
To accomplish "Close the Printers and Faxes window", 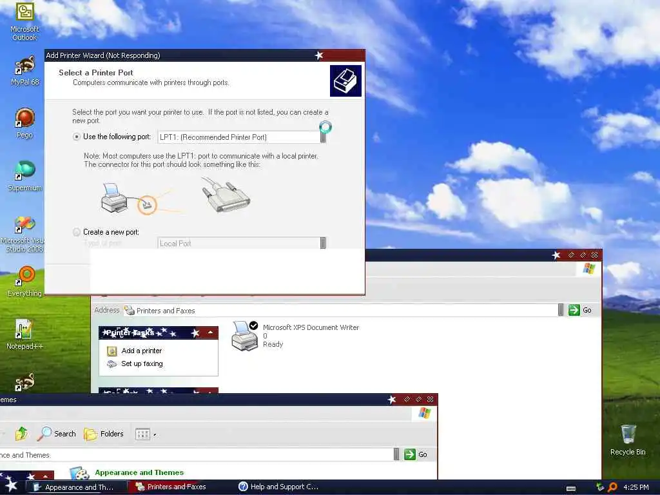I will coord(594,255).
